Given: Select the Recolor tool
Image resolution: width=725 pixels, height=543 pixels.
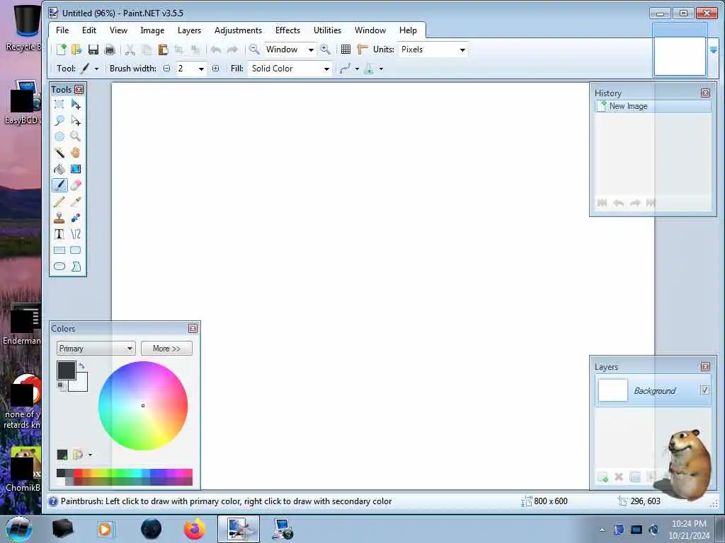Looking at the screenshot, I should [76, 218].
